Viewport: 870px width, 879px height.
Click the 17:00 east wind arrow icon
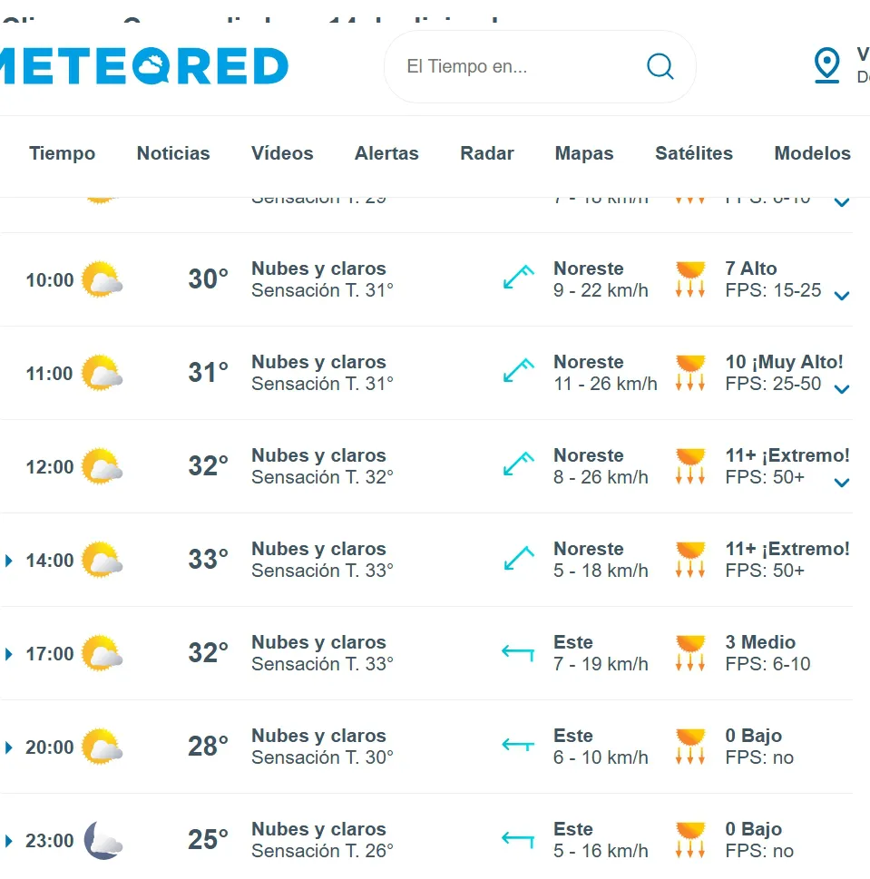(518, 651)
